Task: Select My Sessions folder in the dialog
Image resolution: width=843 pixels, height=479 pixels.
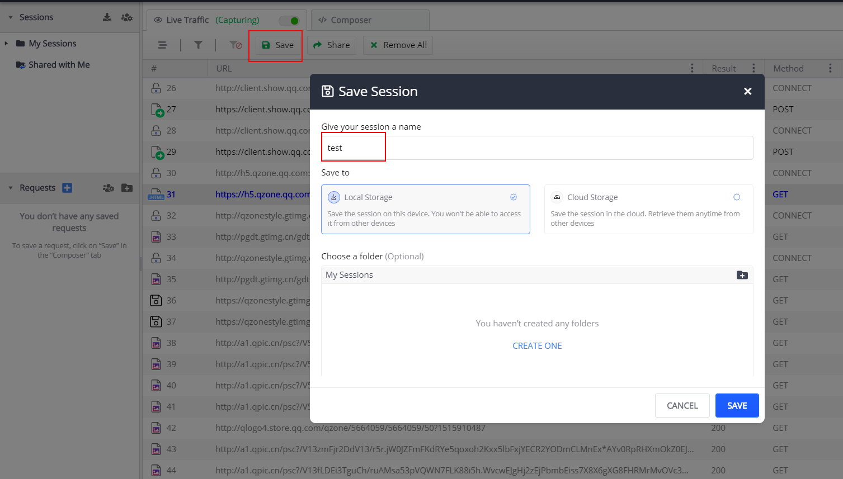Action: tap(350, 275)
